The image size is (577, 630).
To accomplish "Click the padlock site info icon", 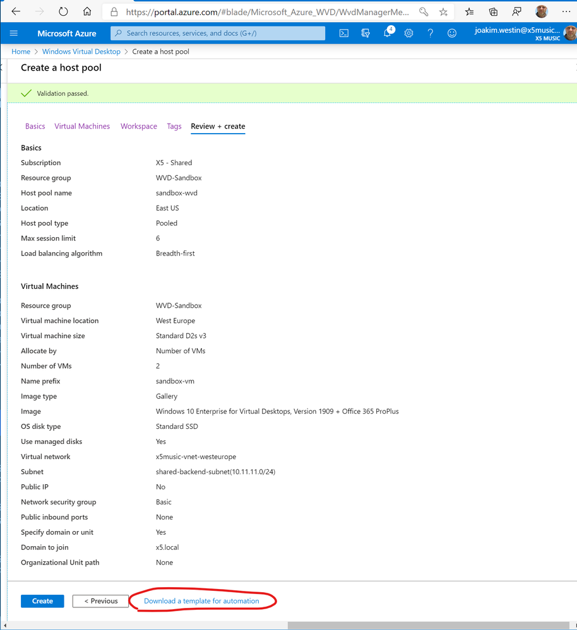I will click(114, 12).
